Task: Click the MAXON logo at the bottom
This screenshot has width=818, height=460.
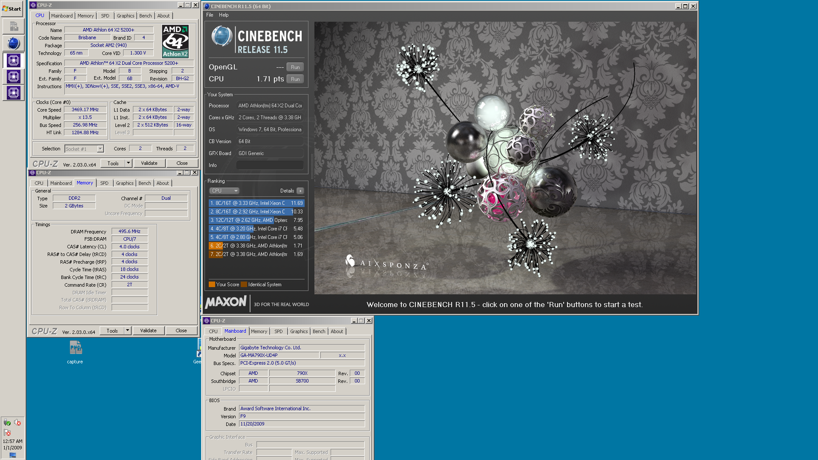Action: [x=226, y=302]
